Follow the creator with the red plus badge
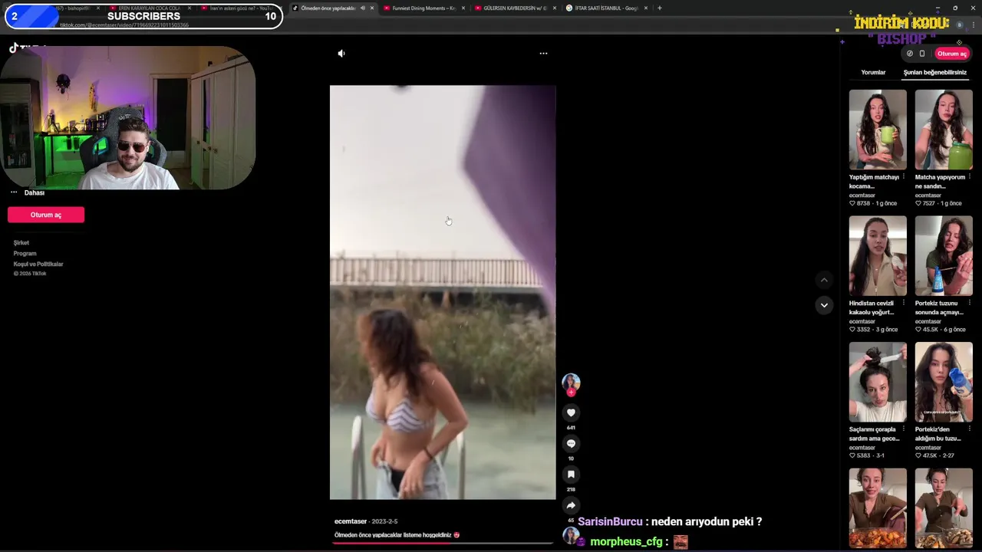982x552 pixels. coord(571,393)
